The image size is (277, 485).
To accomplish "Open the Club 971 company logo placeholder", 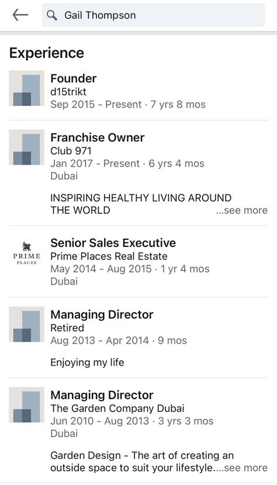I will (26, 147).
